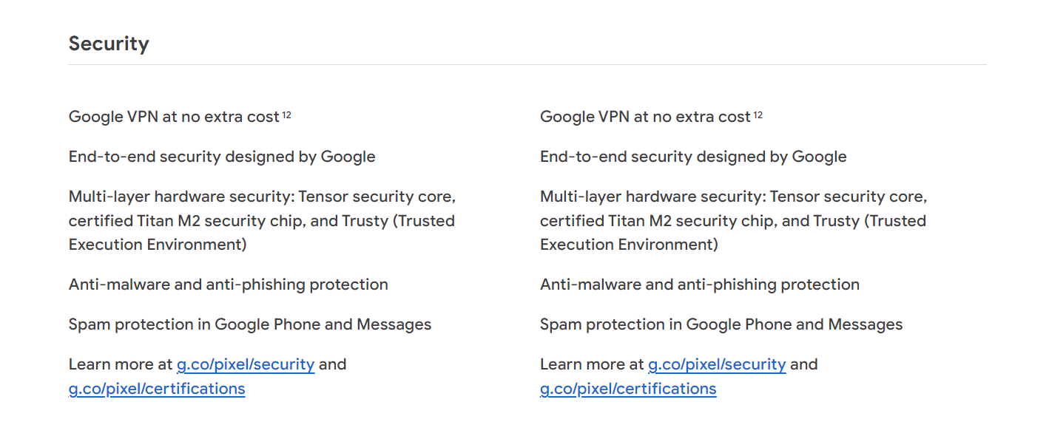Click left Multi-layer hardware security paragraph

[263, 220]
